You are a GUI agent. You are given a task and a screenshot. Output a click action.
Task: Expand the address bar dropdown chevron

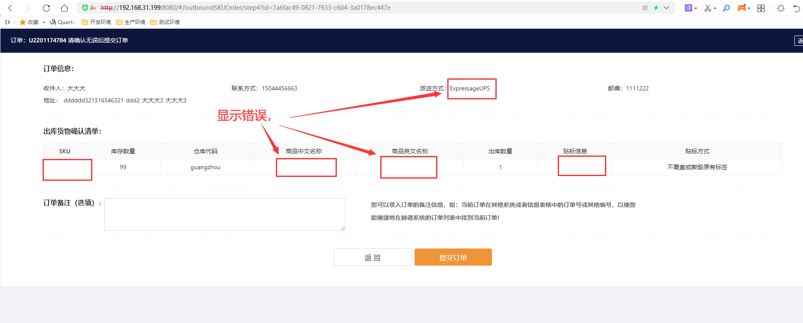coord(666,8)
